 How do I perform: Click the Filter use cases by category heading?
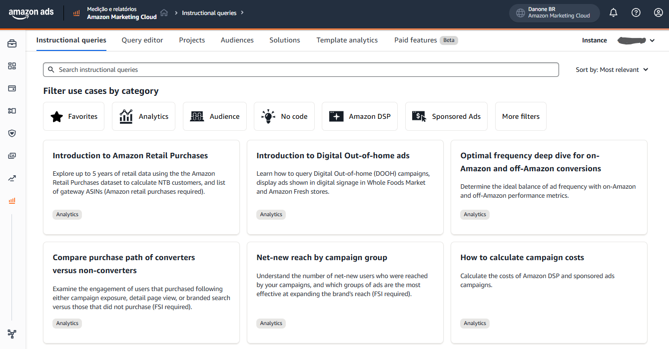click(101, 91)
